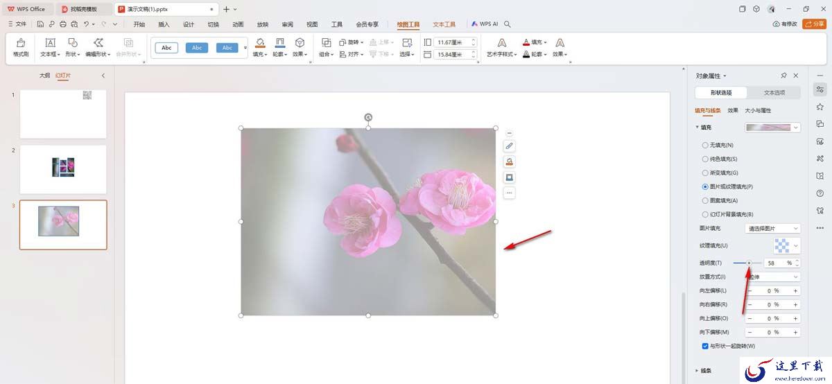The image size is (832, 384).
Task: Click the Transparency (透明度) slider handle
Action: [749, 263]
